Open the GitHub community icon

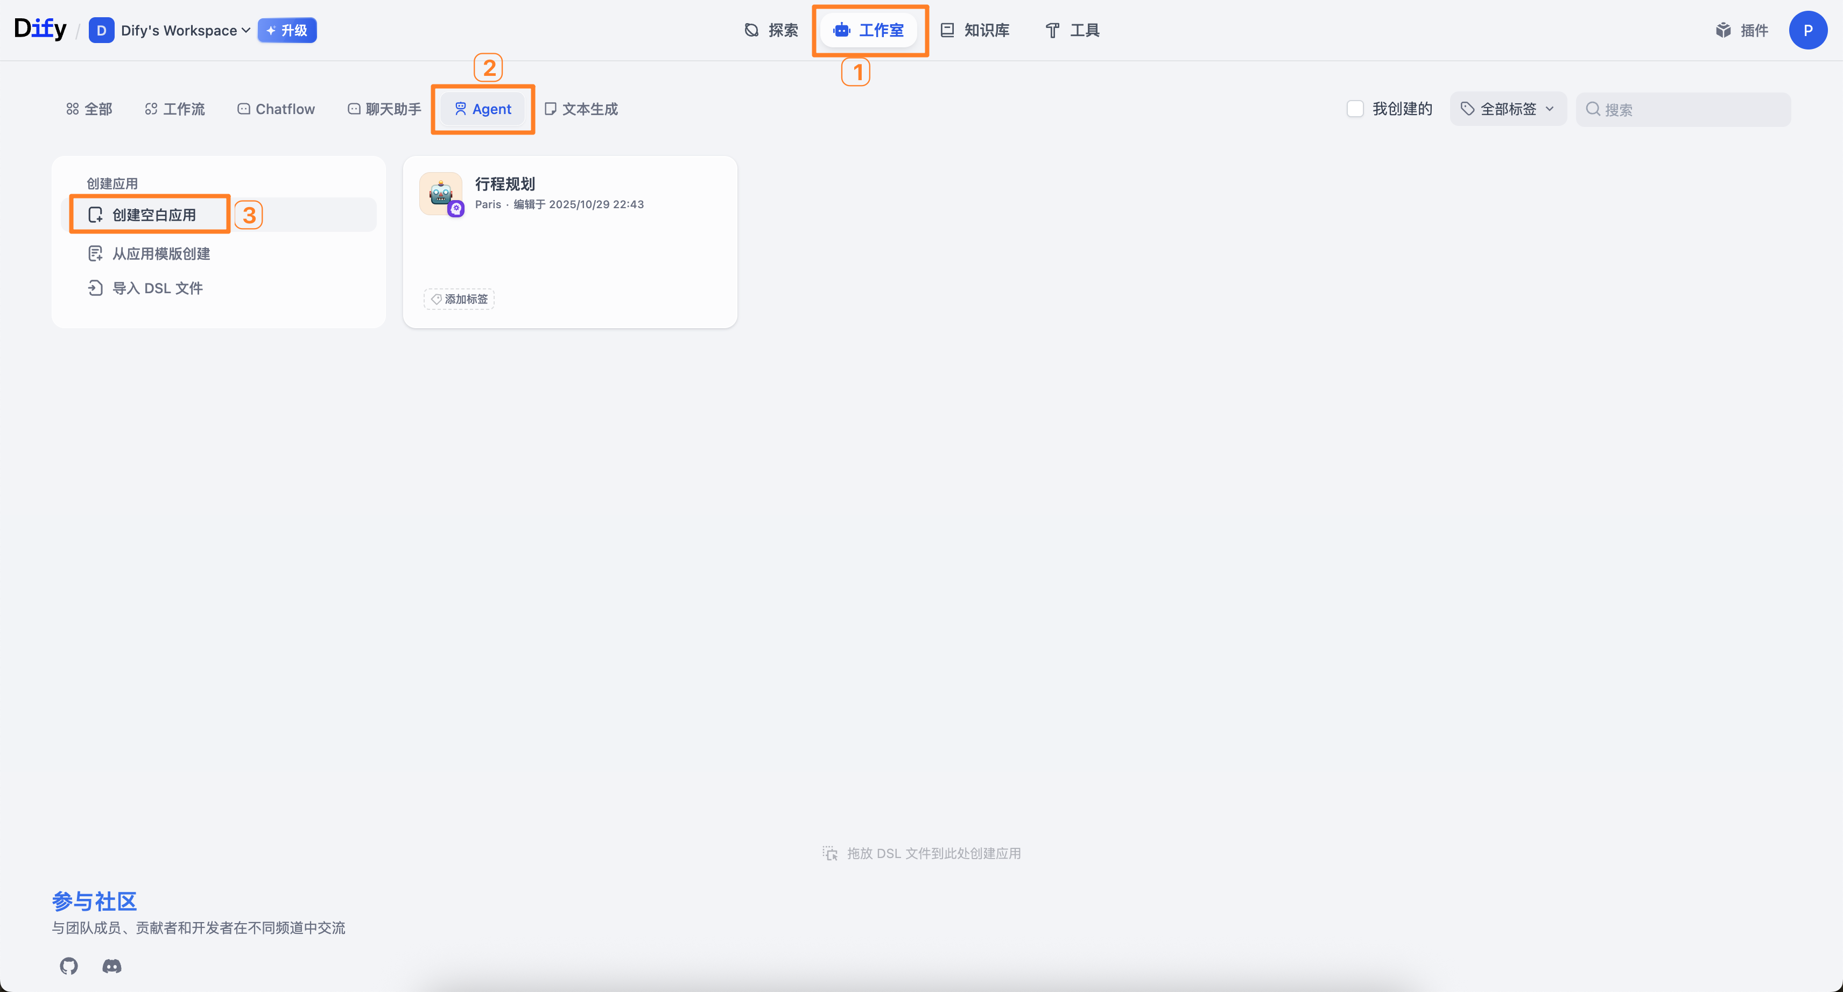(69, 966)
